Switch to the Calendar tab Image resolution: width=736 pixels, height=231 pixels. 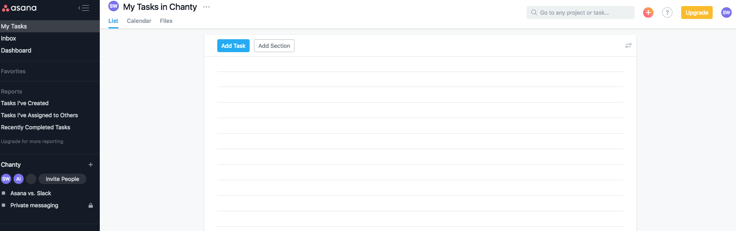tap(139, 21)
